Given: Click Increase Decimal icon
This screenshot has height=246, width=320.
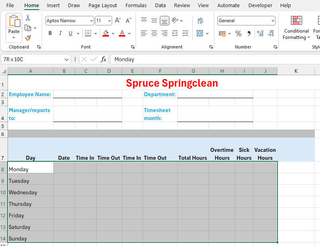Looking at the screenshot, I should pos(260,33).
